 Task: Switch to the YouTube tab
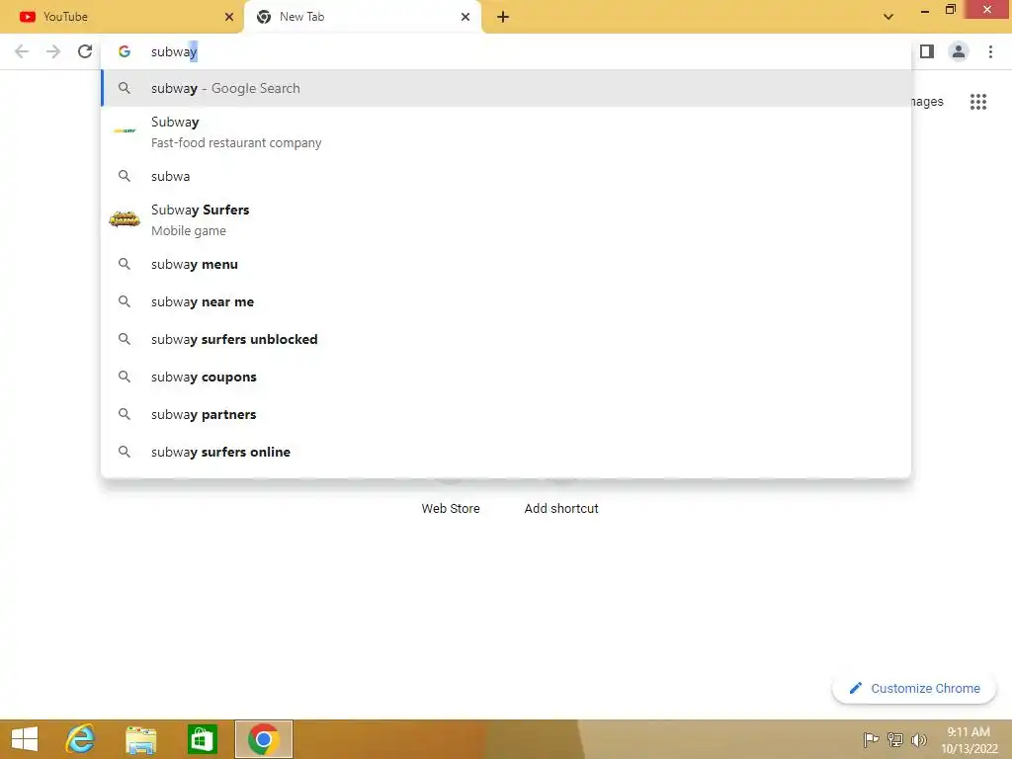[x=123, y=17]
